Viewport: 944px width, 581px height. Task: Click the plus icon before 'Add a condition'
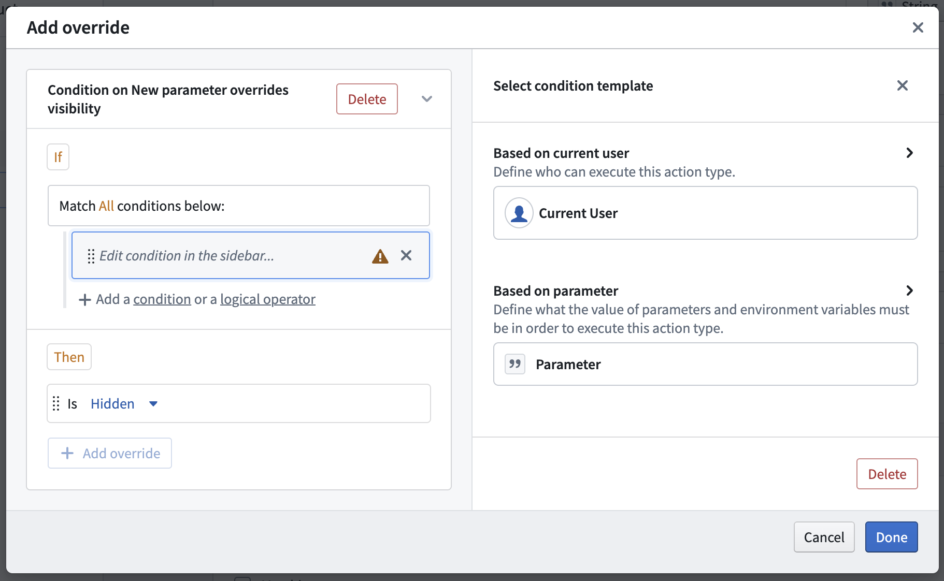(84, 300)
